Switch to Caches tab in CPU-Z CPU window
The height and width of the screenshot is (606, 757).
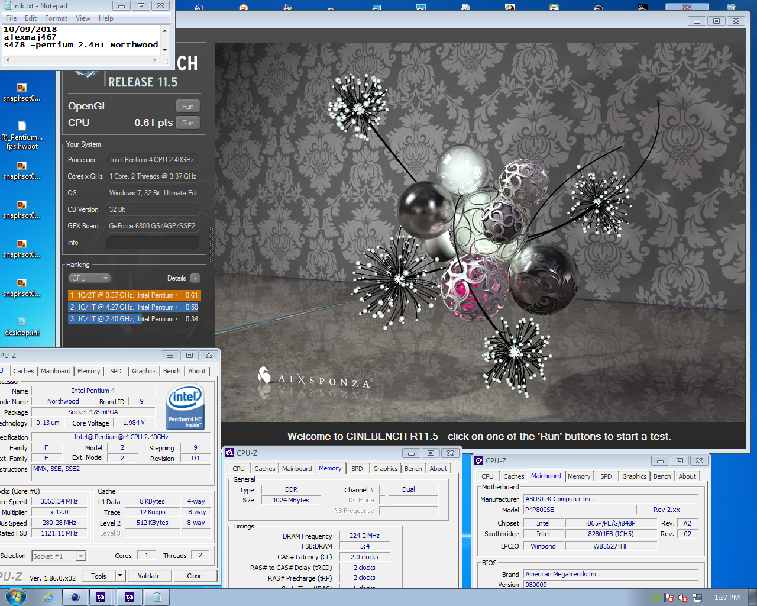24,371
